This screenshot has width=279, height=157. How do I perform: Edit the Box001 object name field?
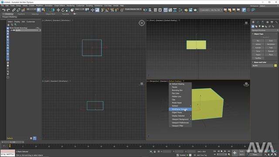pyautogui.click(x=262, y=65)
